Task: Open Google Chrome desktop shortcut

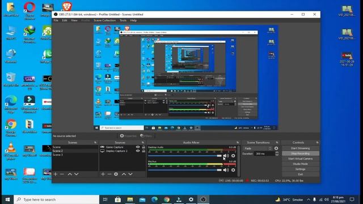Action: [x=11, y=127]
